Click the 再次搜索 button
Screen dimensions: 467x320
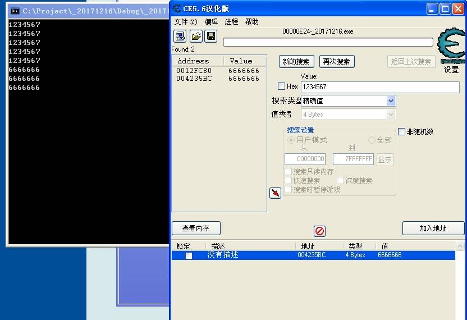point(337,62)
